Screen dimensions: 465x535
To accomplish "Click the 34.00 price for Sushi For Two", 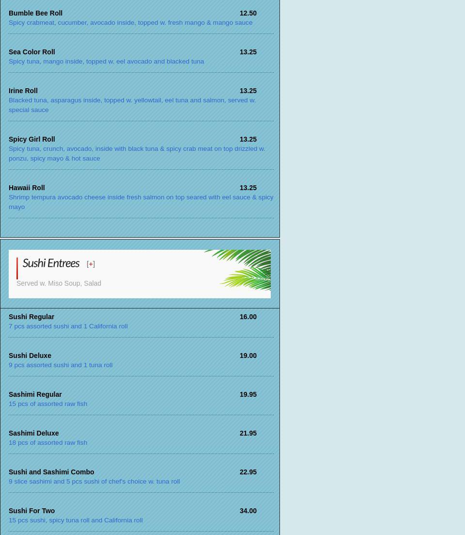I will (x=248, y=511).
